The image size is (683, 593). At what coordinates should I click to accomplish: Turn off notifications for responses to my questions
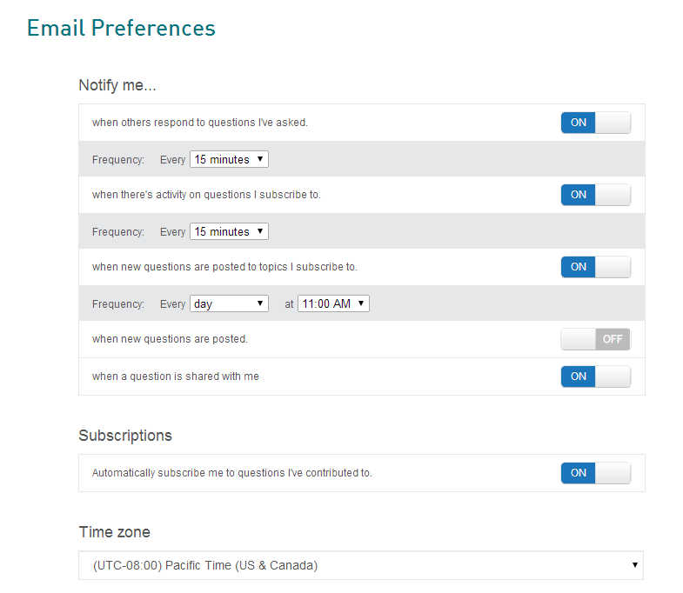(595, 123)
